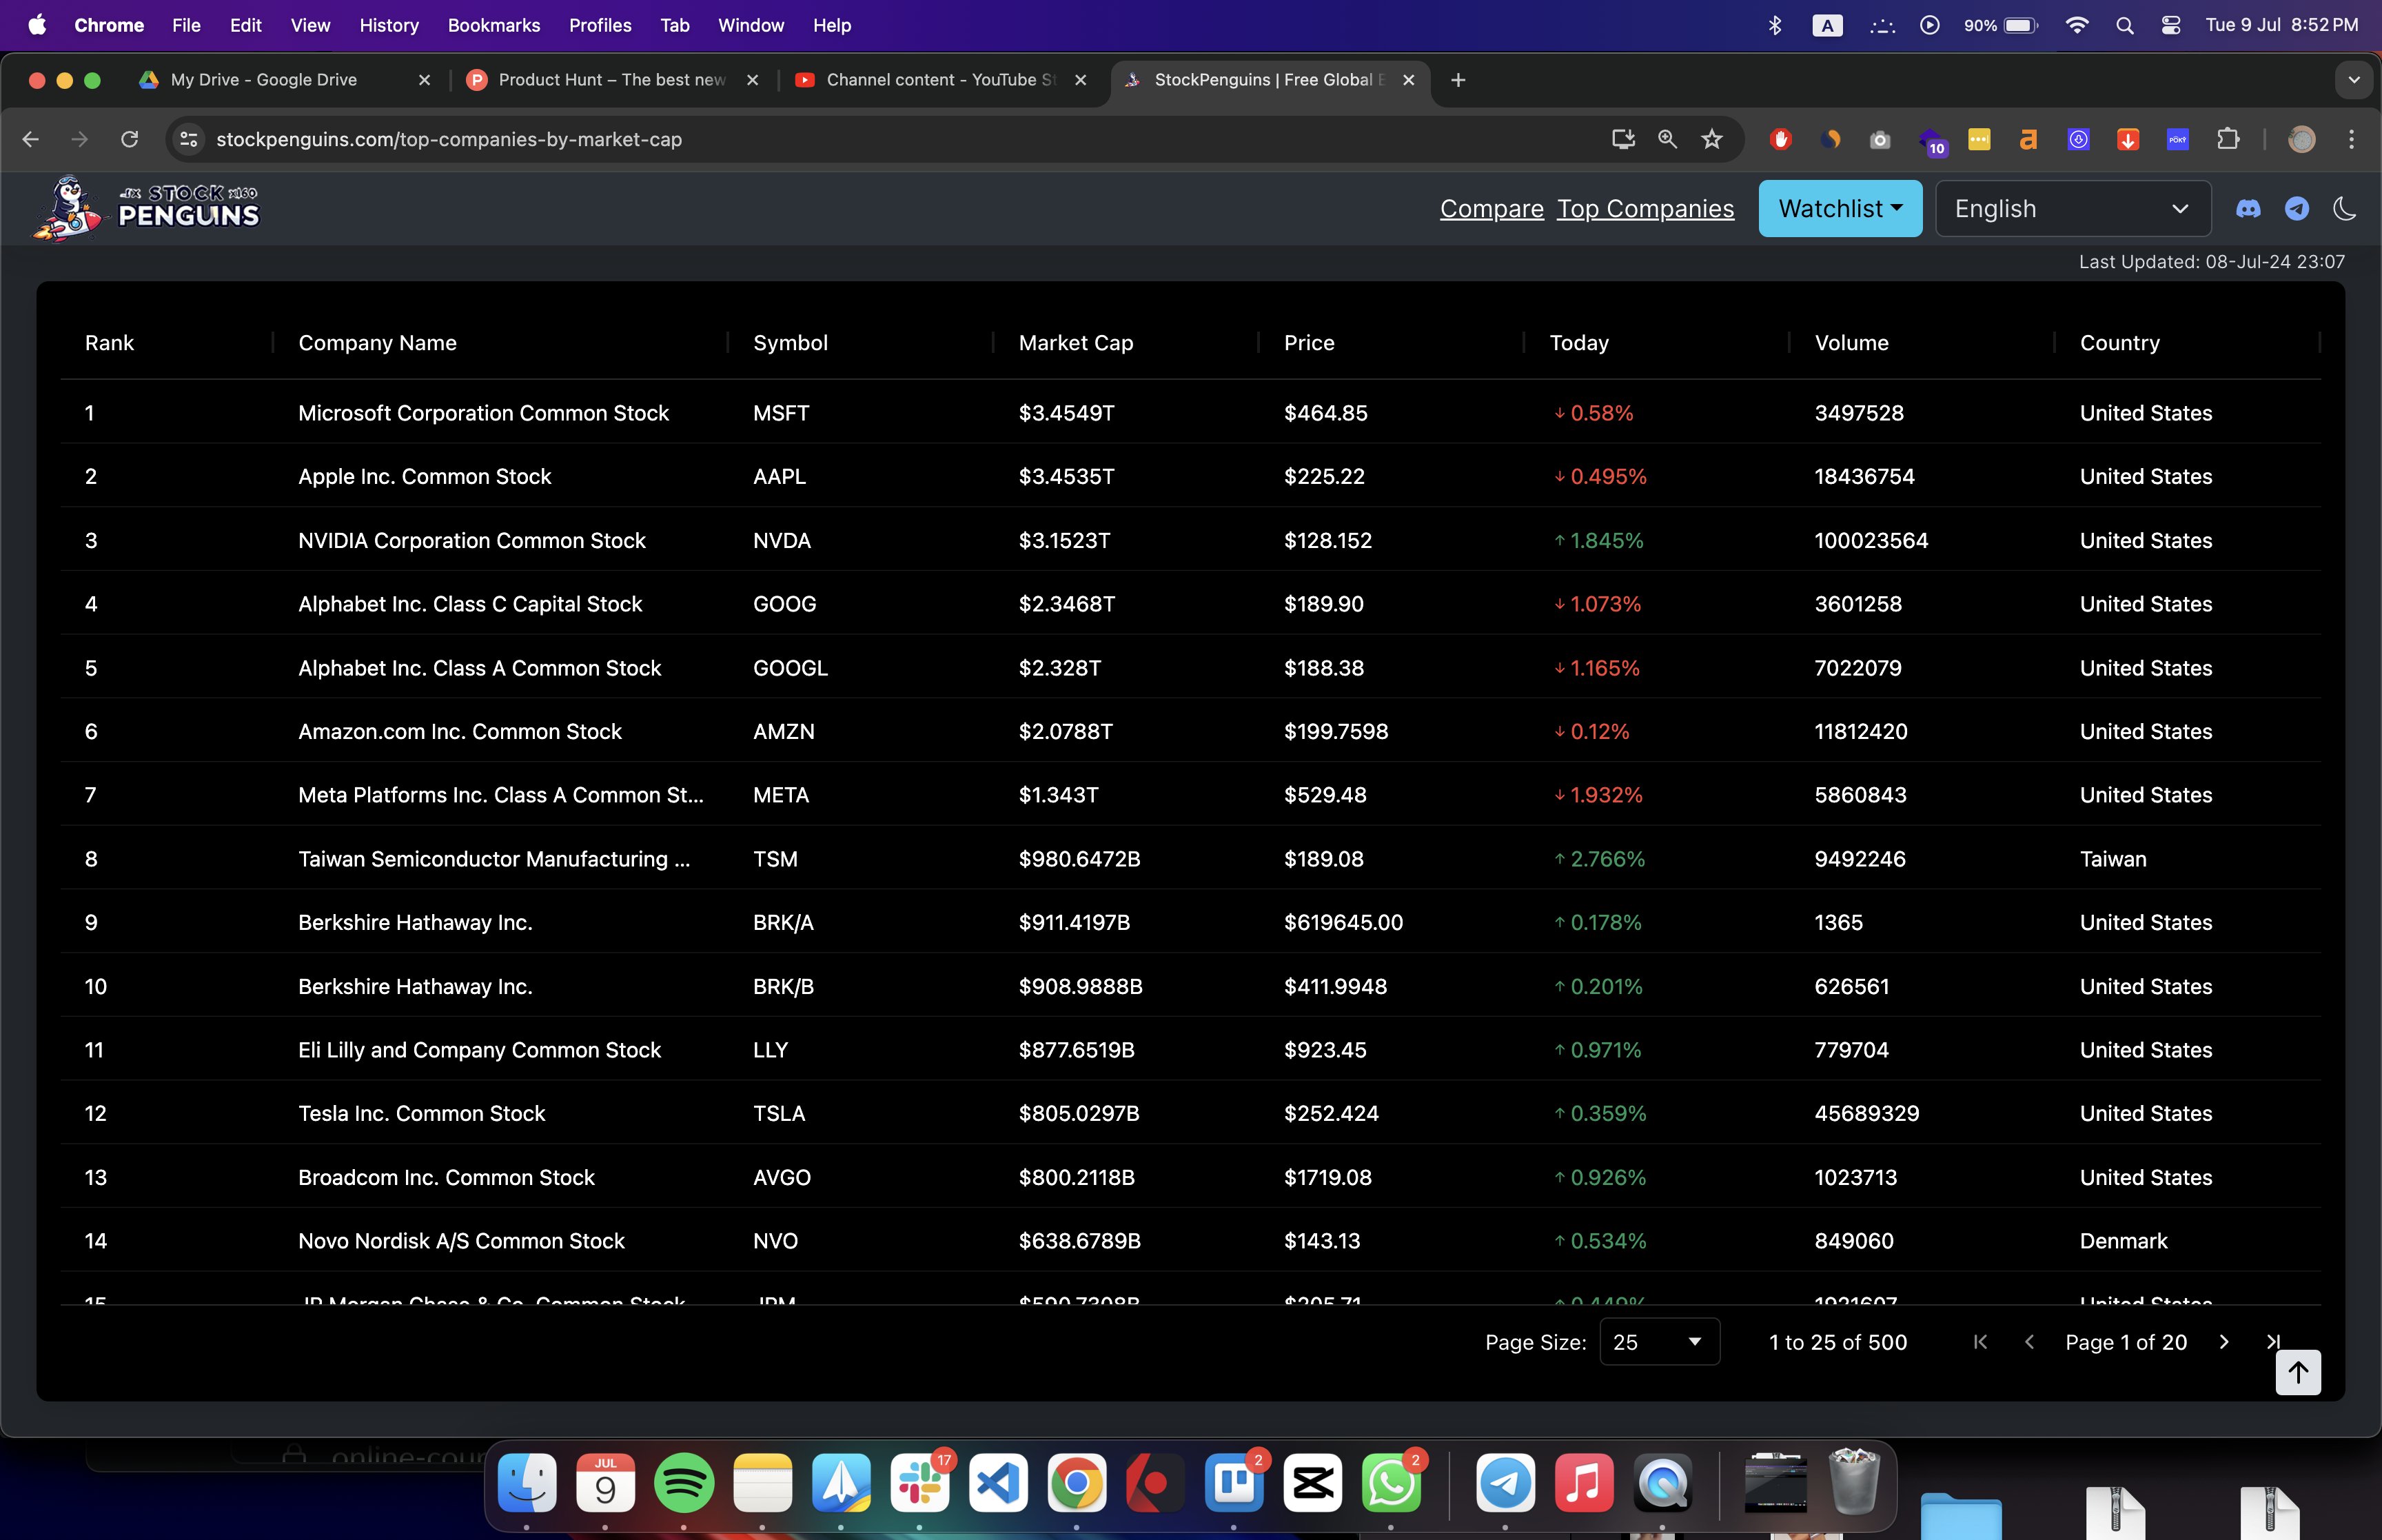Open the Profiles menu
Image resolution: width=2382 pixels, height=1540 pixels.
click(x=600, y=25)
